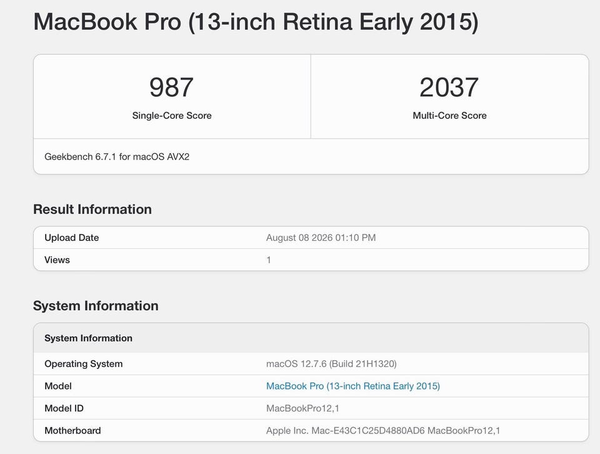600x454 pixels.
Task: Click the Views row label
Action: point(57,260)
